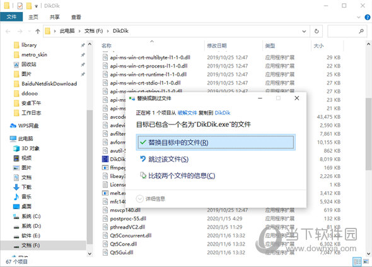Sort files by 大小 column header
Viewport: 372px width, 267px height.
coord(318,45)
